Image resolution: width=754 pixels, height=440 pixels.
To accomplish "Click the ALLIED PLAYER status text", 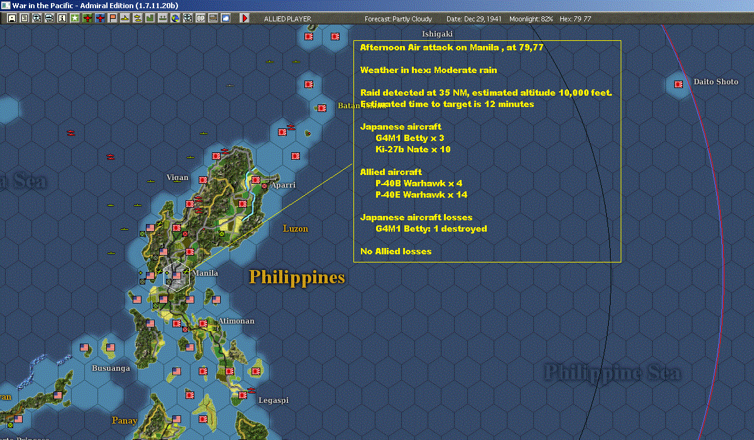I will pos(287,19).
